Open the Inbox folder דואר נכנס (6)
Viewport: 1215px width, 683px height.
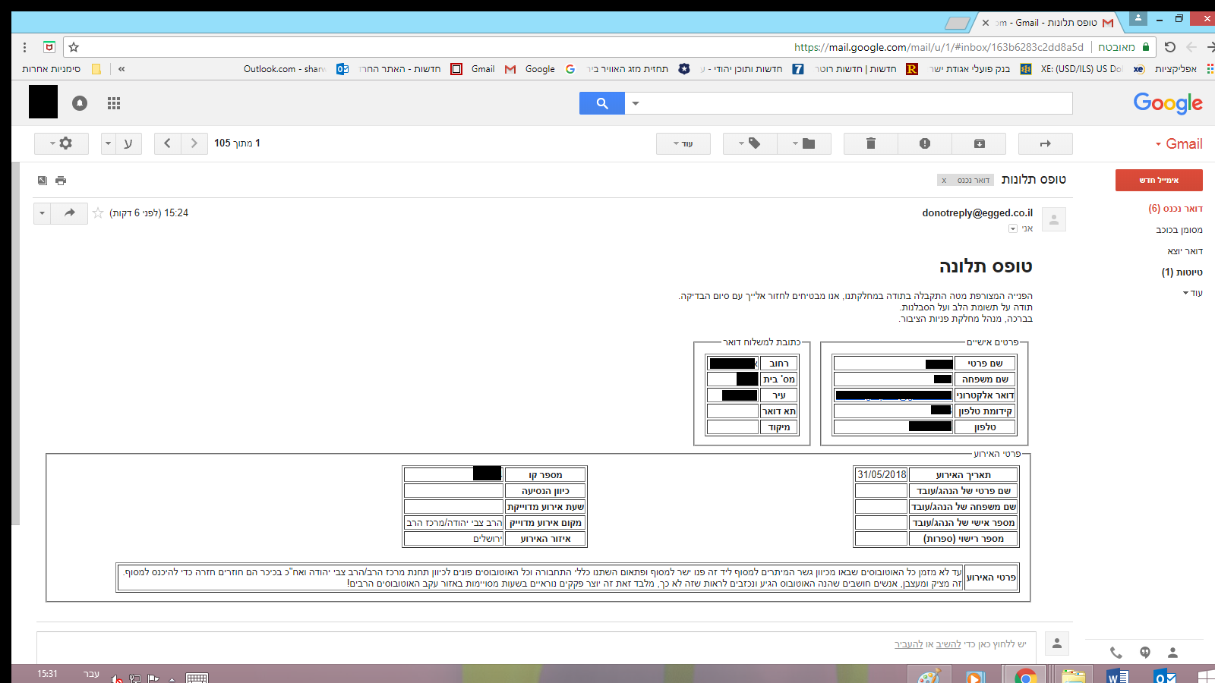1176,209
